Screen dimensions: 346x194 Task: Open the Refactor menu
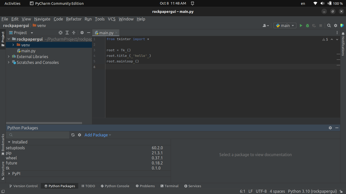[74, 19]
